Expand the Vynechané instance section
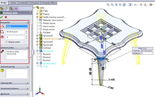155x97 pixels. pos(27,89)
